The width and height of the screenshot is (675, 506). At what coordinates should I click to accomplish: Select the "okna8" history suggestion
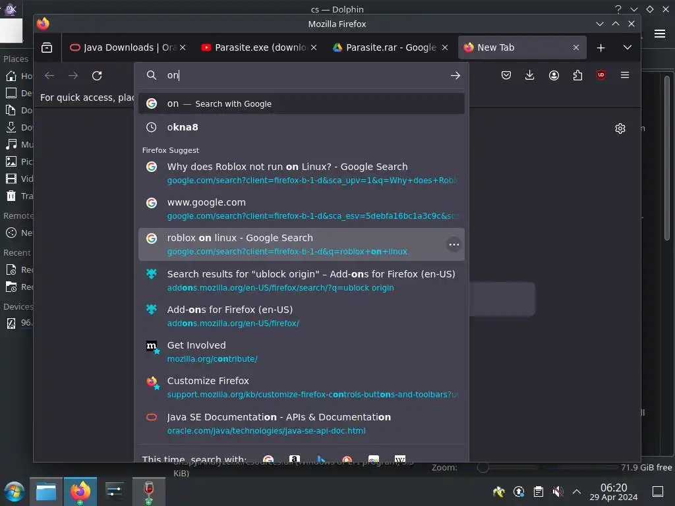click(x=301, y=127)
